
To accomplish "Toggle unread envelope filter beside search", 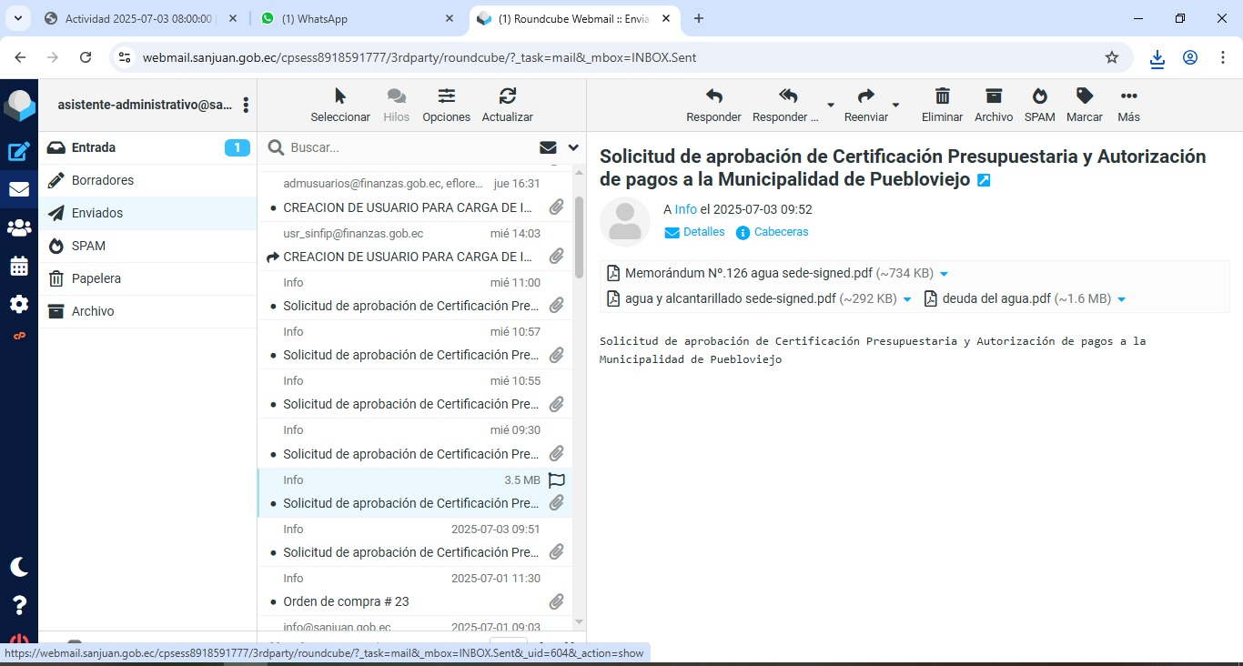I will 548,147.
